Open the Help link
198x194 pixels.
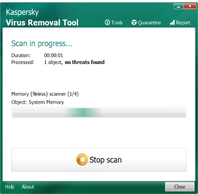[x=10, y=187]
